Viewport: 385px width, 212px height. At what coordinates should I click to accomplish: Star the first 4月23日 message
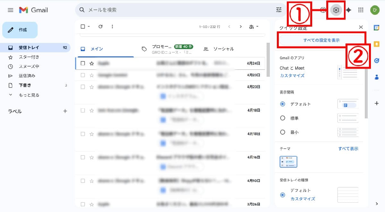(x=92, y=75)
